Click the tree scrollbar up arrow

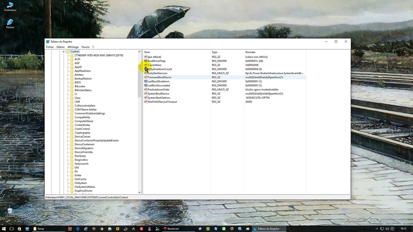tap(140, 52)
